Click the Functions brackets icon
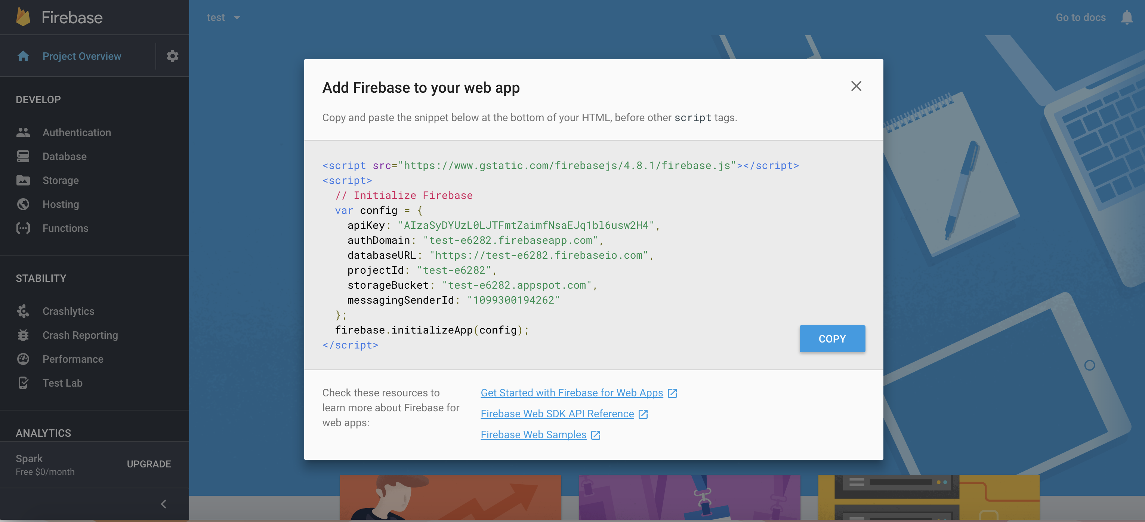 pyautogui.click(x=23, y=228)
